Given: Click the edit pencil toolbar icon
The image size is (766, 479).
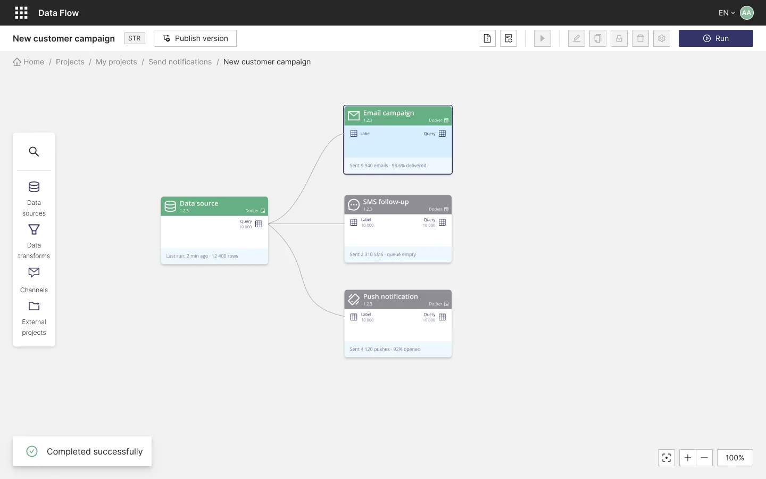Looking at the screenshot, I should 577,38.
